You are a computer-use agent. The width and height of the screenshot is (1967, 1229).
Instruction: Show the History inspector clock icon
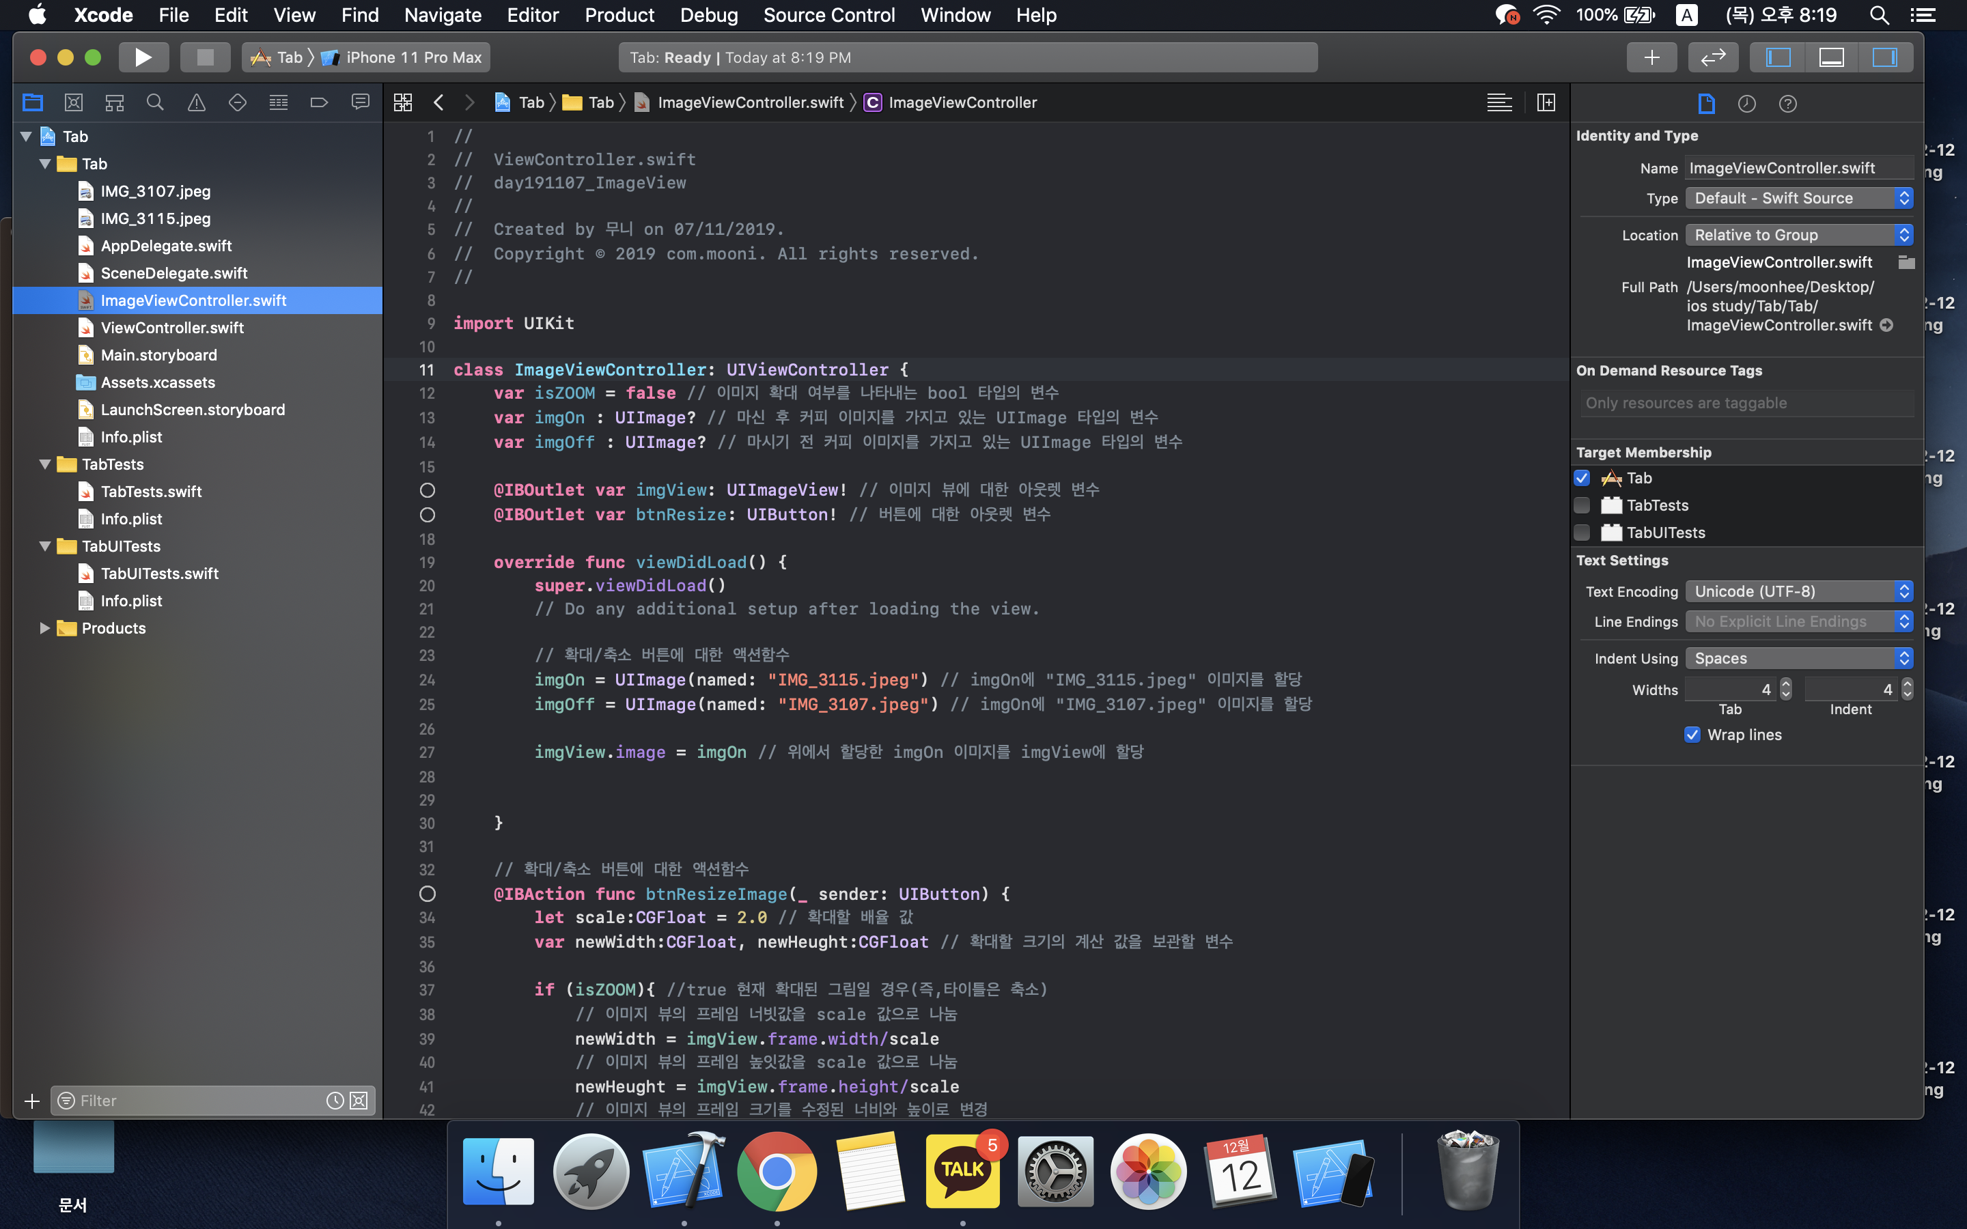tap(1746, 104)
